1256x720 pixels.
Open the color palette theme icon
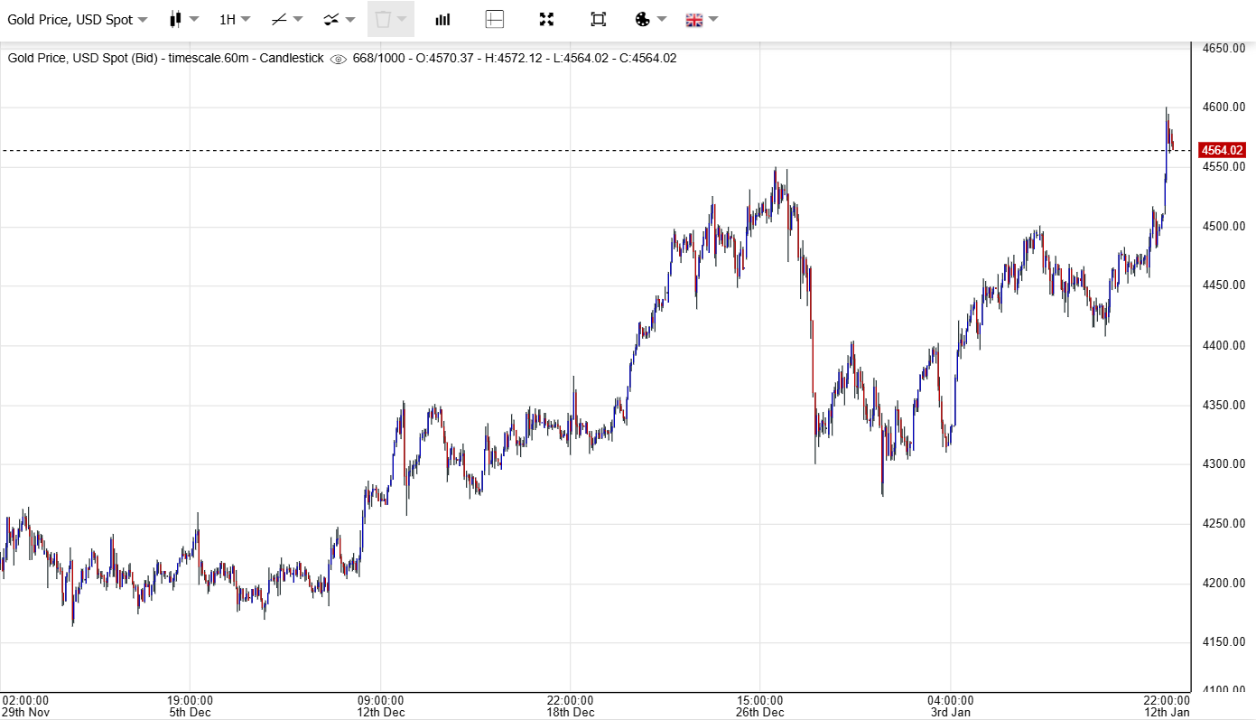coord(642,19)
